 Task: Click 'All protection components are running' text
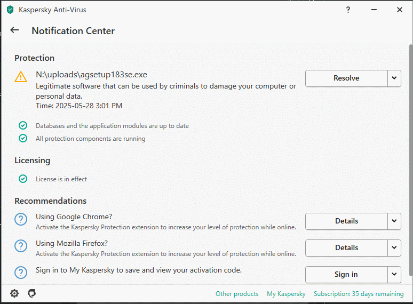click(90, 139)
